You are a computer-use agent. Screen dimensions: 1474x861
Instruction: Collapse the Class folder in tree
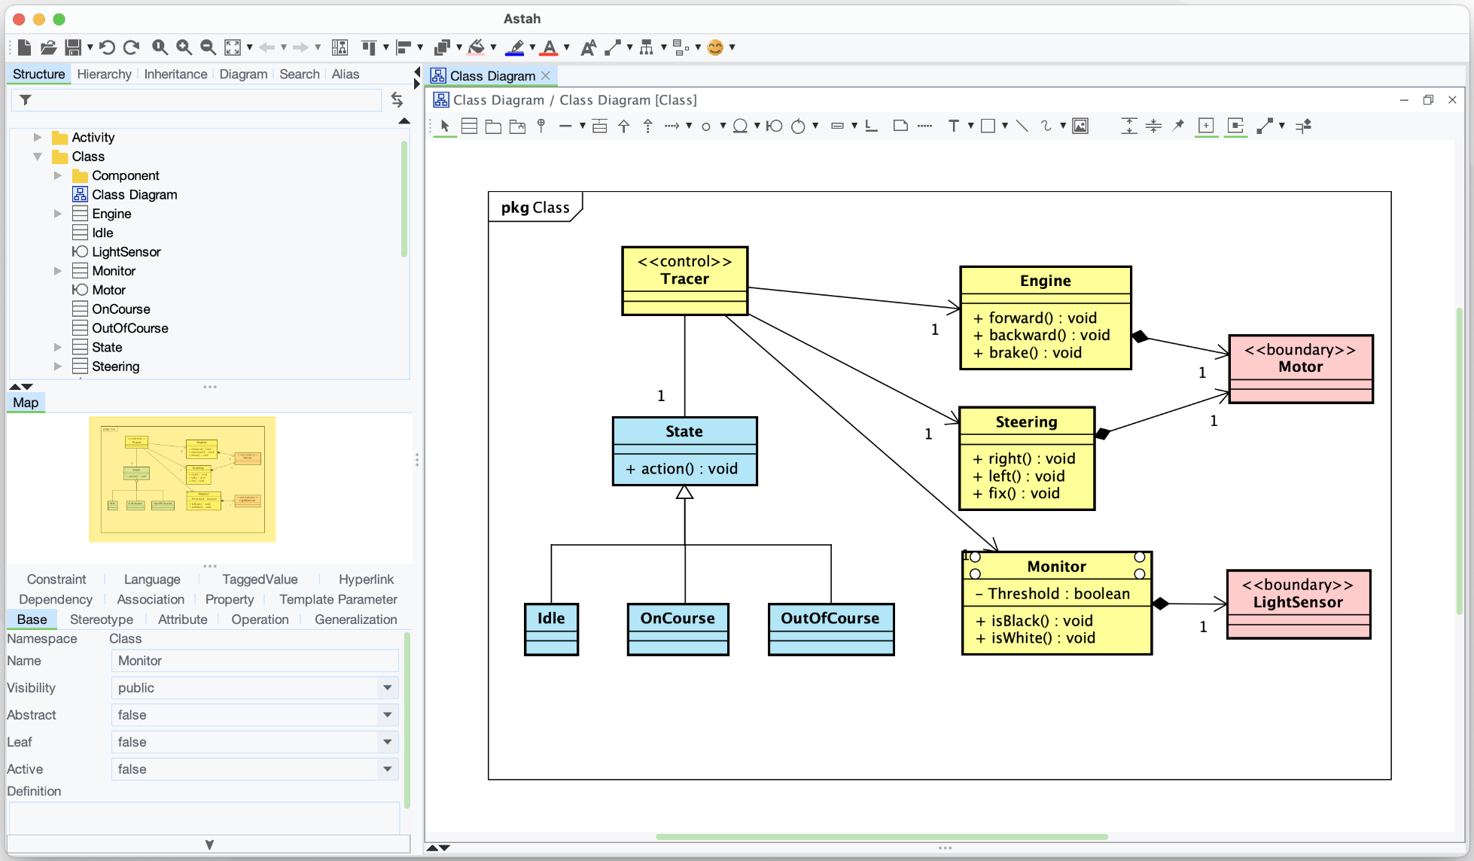point(38,157)
